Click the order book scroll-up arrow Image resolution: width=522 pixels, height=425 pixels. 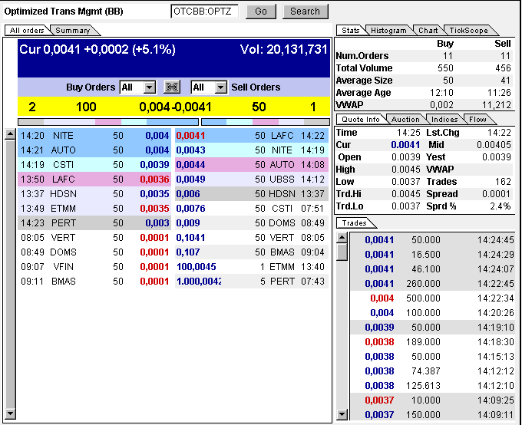[x=10, y=135]
